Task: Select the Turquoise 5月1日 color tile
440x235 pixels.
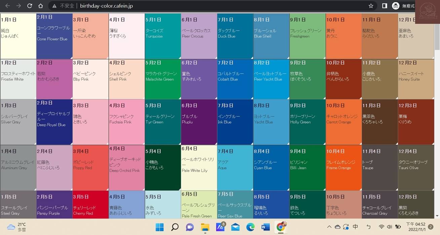Action: [163, 36]
